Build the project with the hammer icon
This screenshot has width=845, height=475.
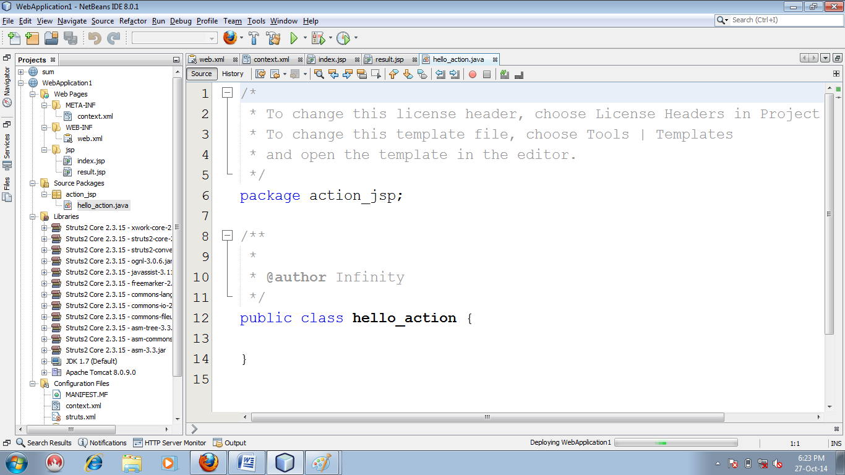click(254, 38)
